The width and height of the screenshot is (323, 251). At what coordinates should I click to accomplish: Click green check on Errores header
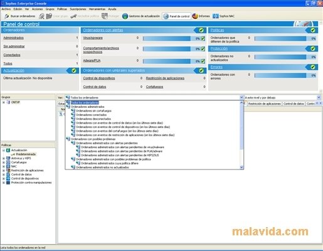point(313,67)
